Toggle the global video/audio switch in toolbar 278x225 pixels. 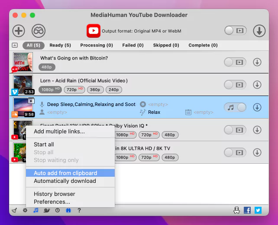pyautogui.click(x=236, y=31)
